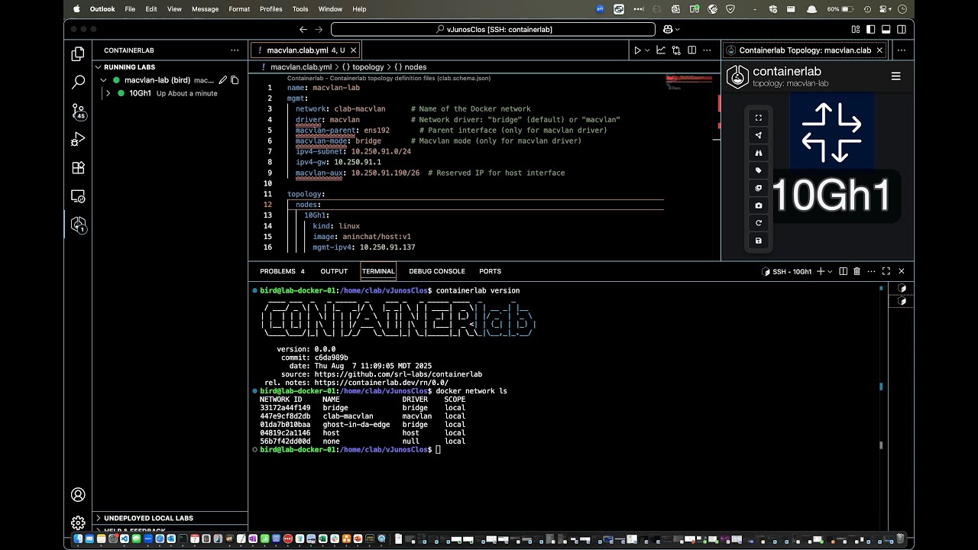The height and width of the screenshot is (550, 978).
Task: Open editor more actions ellipsis
Action: [708, 50]
